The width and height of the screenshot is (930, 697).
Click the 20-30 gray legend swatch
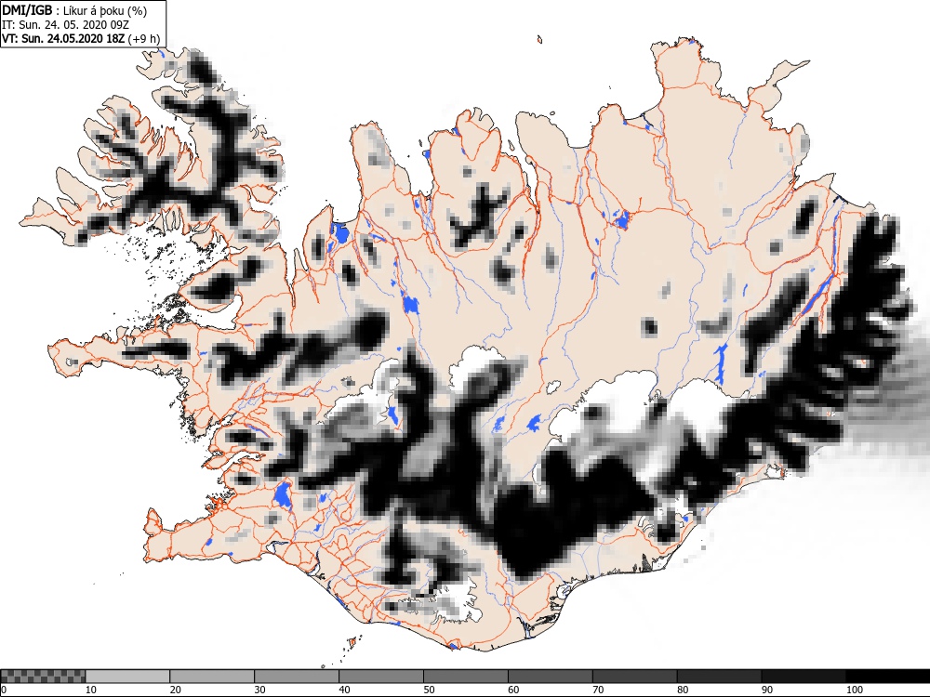pos(212,677)
